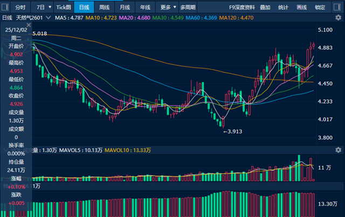The height and width of the screenshot is (217, 345).
Task: Expand the 7日 dropdown arrow
Action: 50,7
